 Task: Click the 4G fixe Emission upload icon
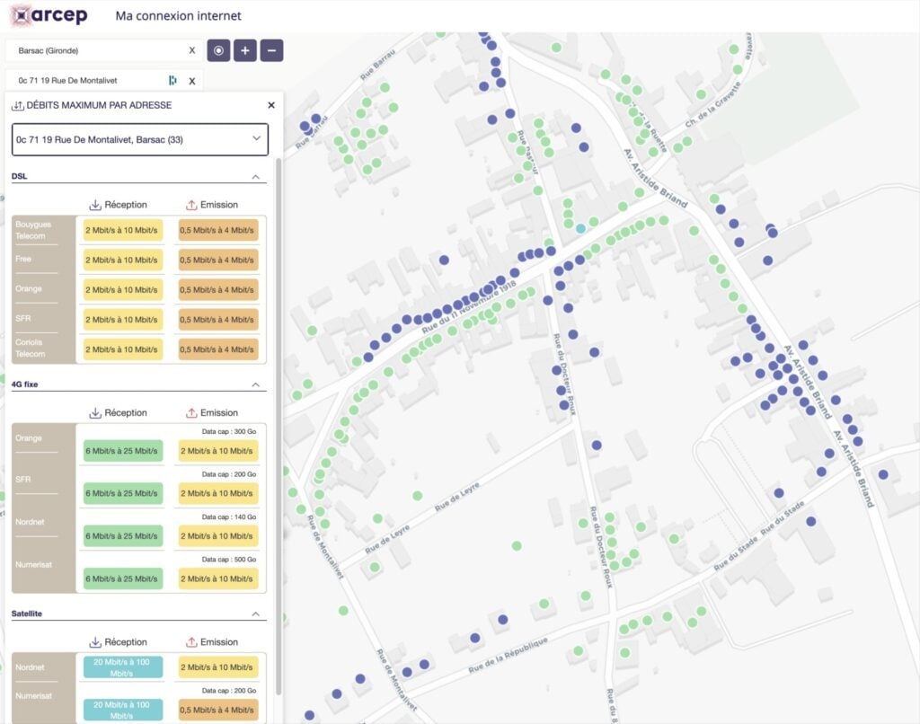click(191, 413)
